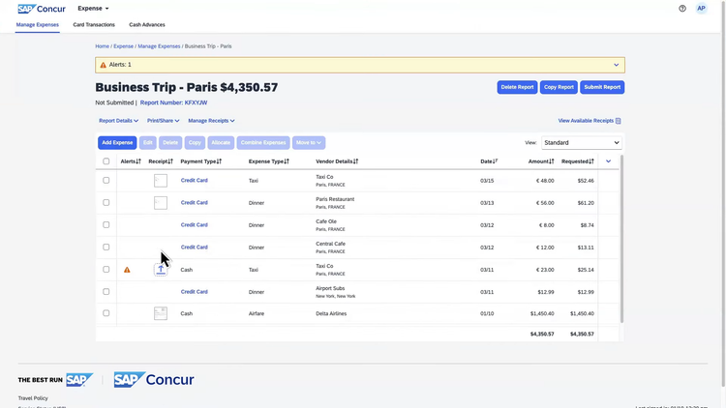
Task: Click the alert warning triangle in banner
Action: [x=103, y=65]
